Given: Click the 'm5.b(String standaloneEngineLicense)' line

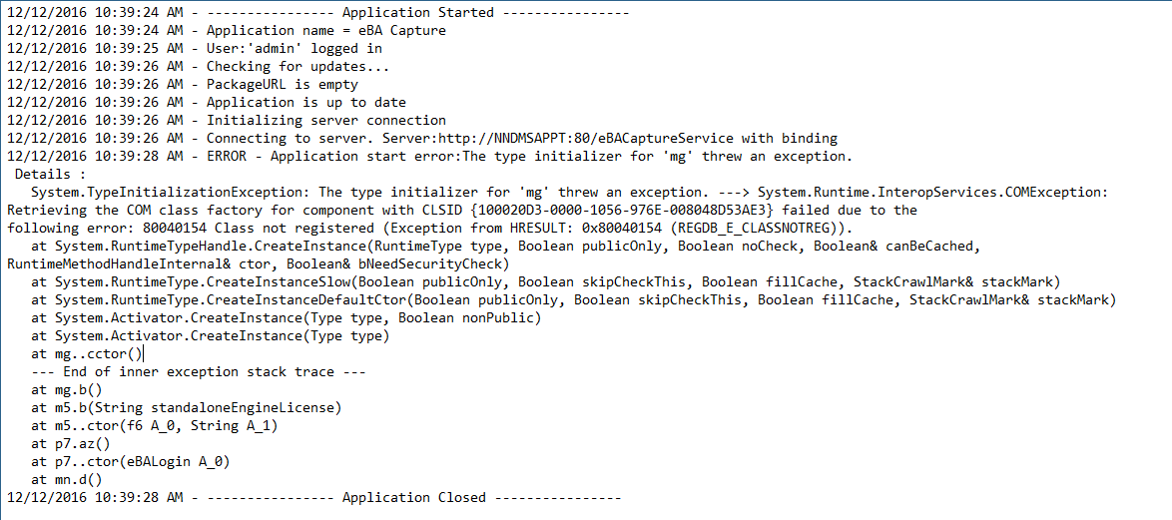Looking at the screenshot, I should [x=186, y=408].
